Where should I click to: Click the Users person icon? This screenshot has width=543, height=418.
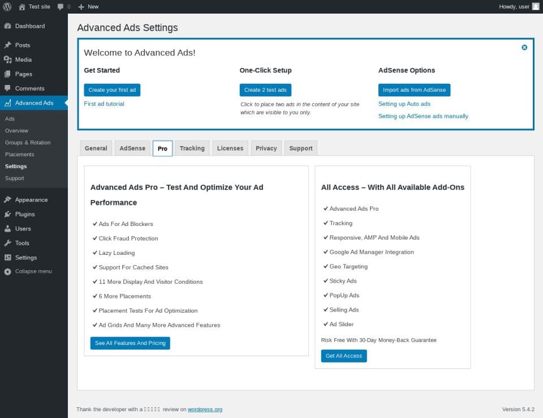(7, 229)
